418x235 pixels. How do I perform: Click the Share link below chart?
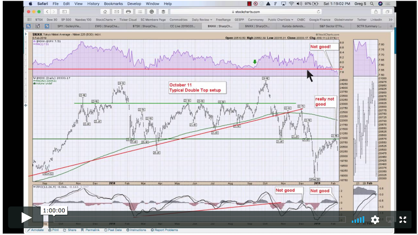tap(70, 230)
